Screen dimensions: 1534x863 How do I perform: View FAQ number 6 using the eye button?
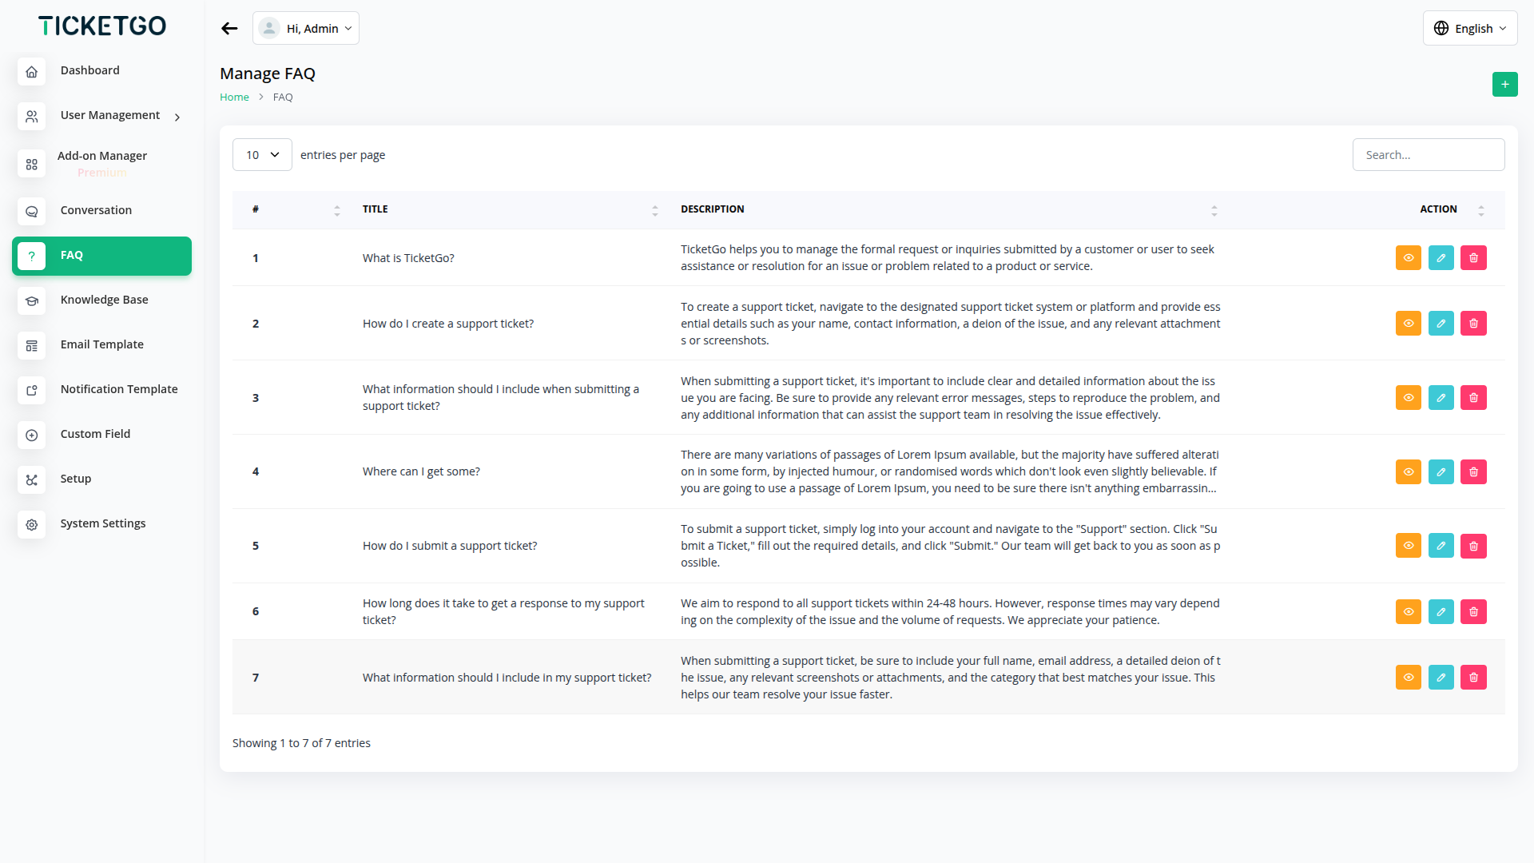coord(1408,612)
